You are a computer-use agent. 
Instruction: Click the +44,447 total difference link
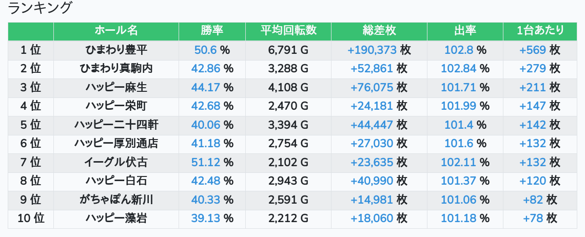click(372, 125)
